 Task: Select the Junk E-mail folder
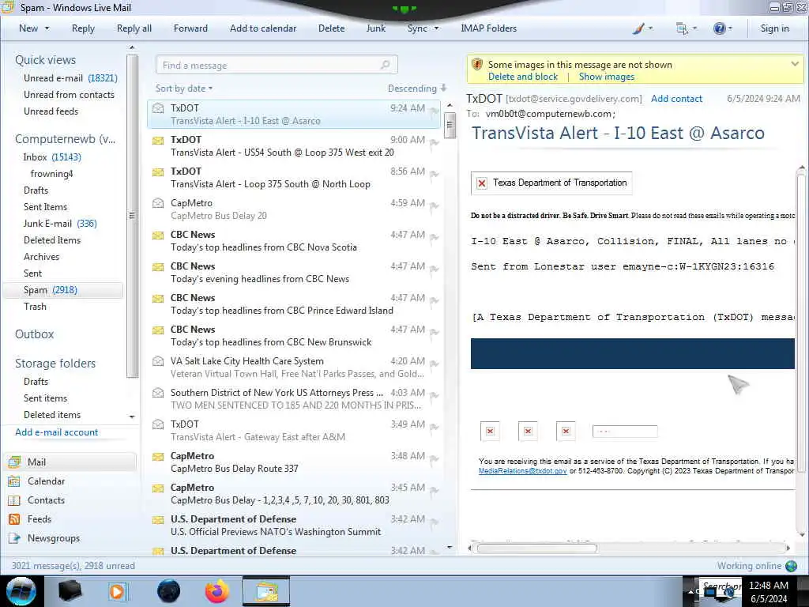click(x=60, y=224)
